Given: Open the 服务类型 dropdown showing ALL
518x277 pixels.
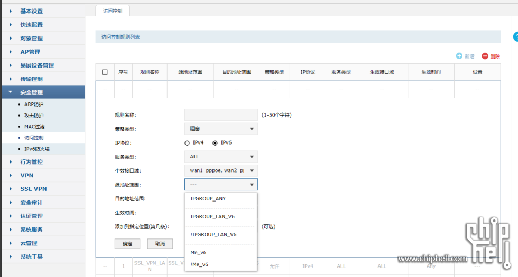Looking at the screenshot, I should click(x=221, y=157).
